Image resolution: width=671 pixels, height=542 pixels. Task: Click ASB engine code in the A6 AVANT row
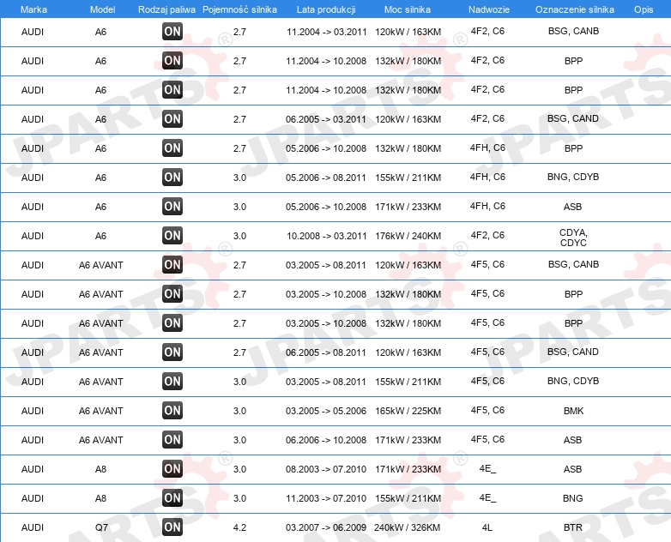click(572, 440)
